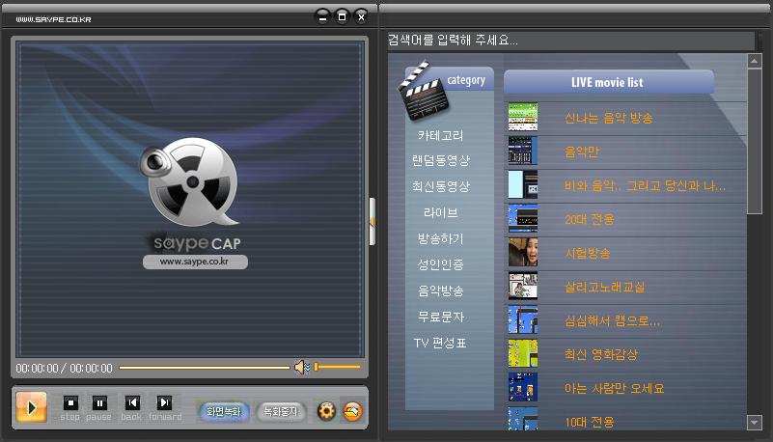The height and width of the screenshot is (442, 773).
Task: Open the 라이브 menu item
Action: (x=440, y=213)
